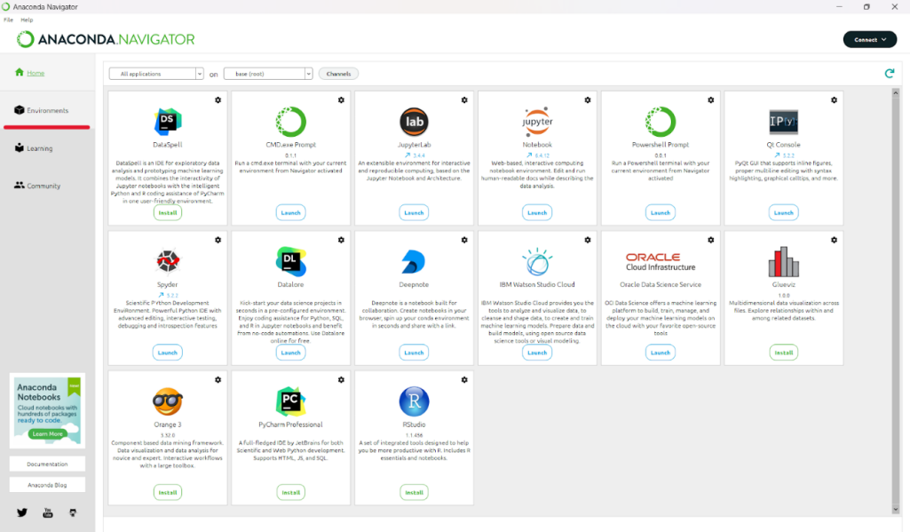
Task: Refresh the application list
Action: 889,73
